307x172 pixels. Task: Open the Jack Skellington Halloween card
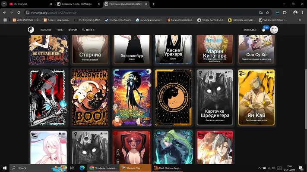tap(132, 97)
